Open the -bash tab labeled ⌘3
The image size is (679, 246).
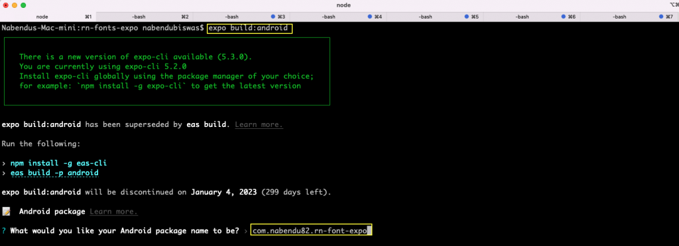[x=241, y=17]
